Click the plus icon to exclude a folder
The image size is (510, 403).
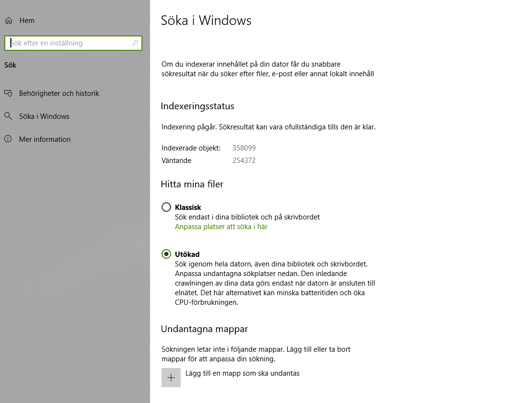tap(171, 378)
